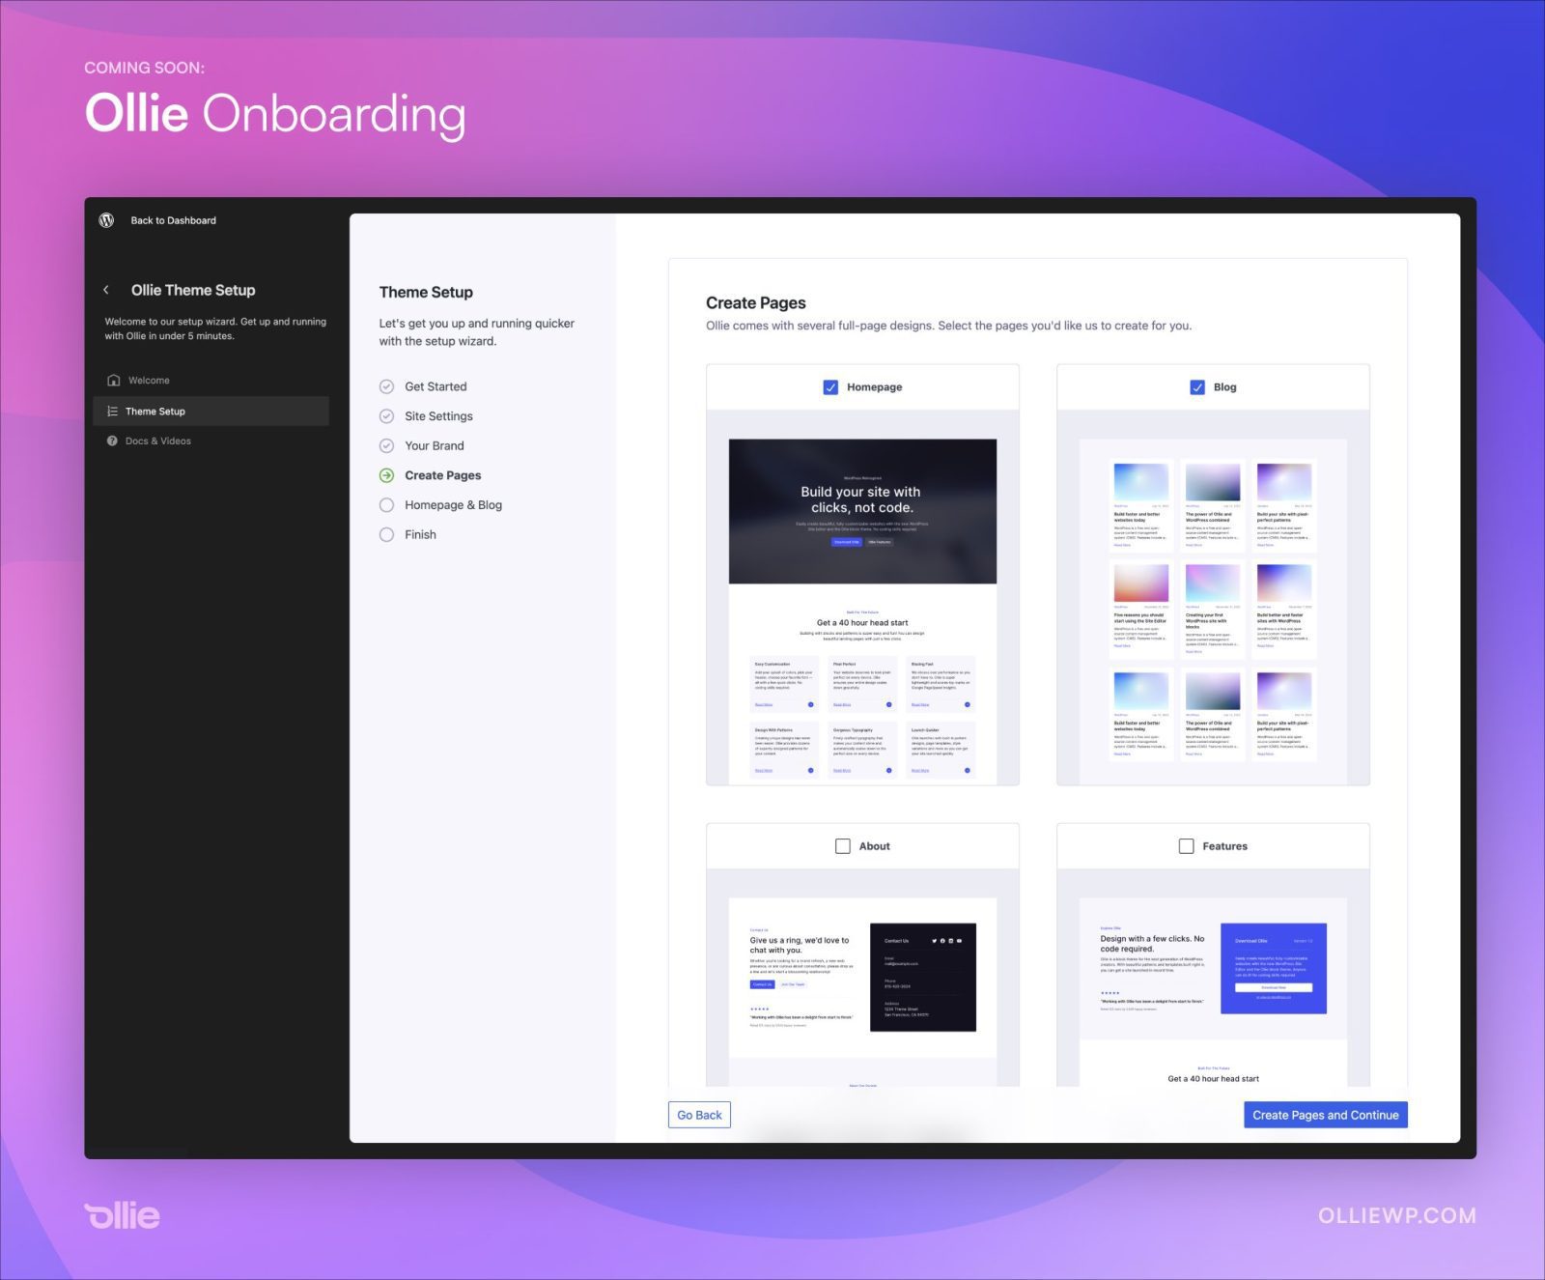This screenshot has height=1280, width=1545.
Task: Click the list icon next to Theme Setup
Action: (111, 411)
